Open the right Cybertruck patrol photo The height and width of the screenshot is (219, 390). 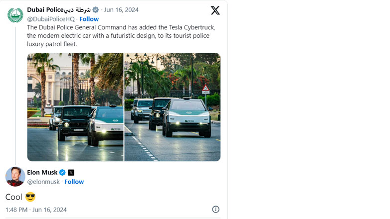172,107
